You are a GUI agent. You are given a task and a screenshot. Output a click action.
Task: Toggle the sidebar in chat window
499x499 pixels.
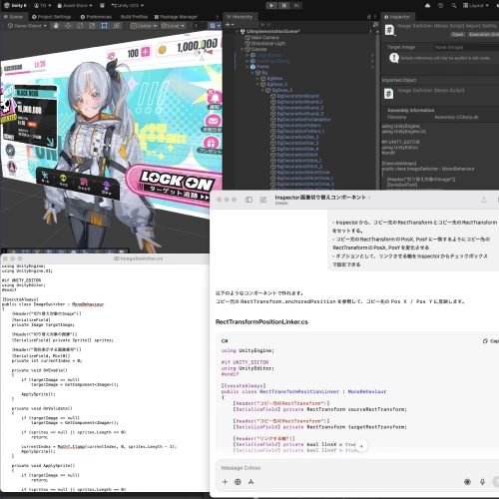(x=249, y=200)
